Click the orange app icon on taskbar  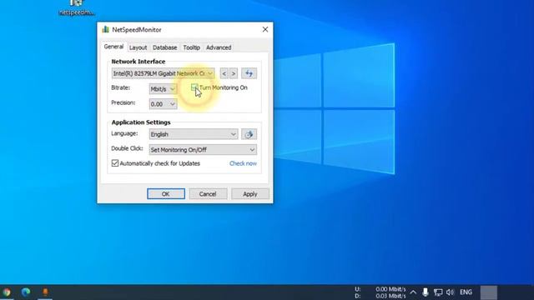pyautogui.click(x=45, y=292)
